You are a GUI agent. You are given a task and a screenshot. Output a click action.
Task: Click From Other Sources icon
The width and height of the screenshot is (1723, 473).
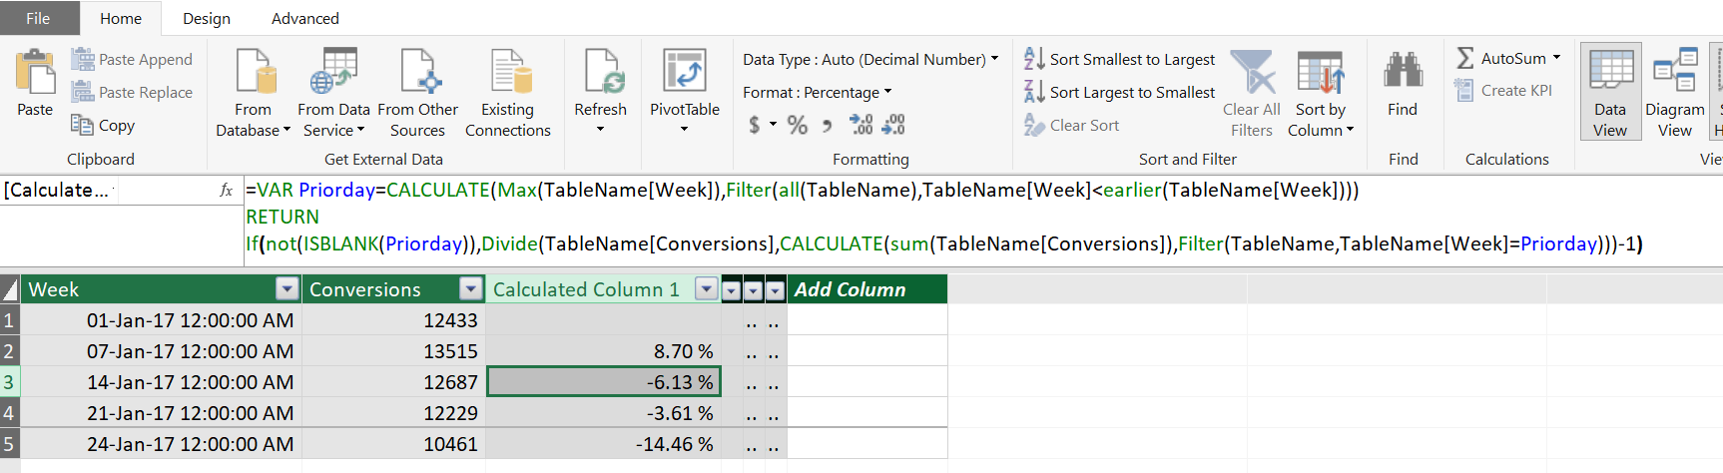pyautogui.click(x=418, y=72)
